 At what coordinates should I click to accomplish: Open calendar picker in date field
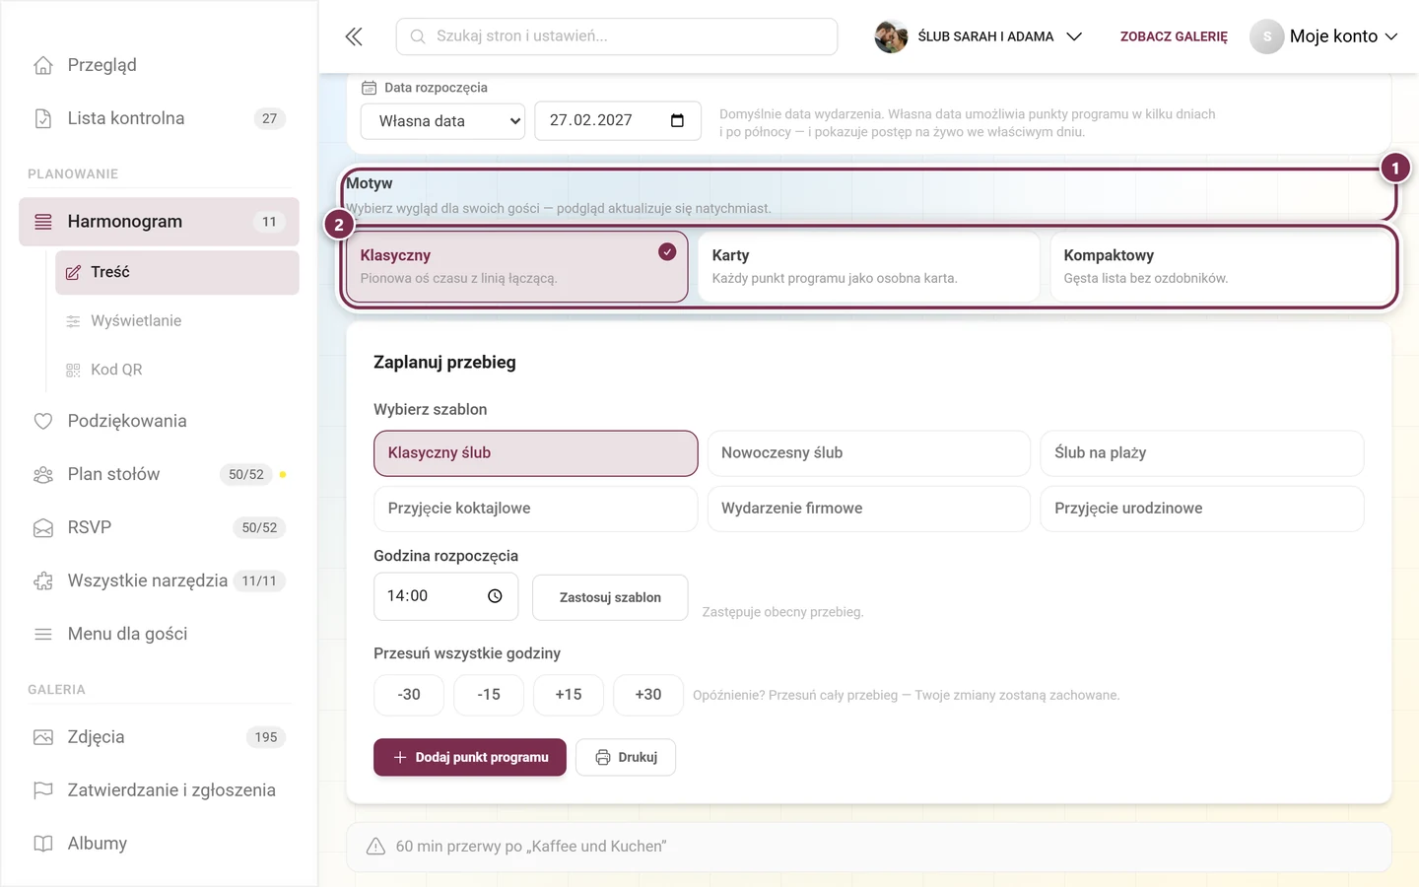click(x=677, y=120)
